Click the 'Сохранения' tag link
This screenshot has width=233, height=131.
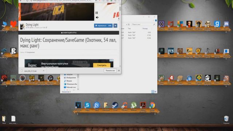[31, 52]
